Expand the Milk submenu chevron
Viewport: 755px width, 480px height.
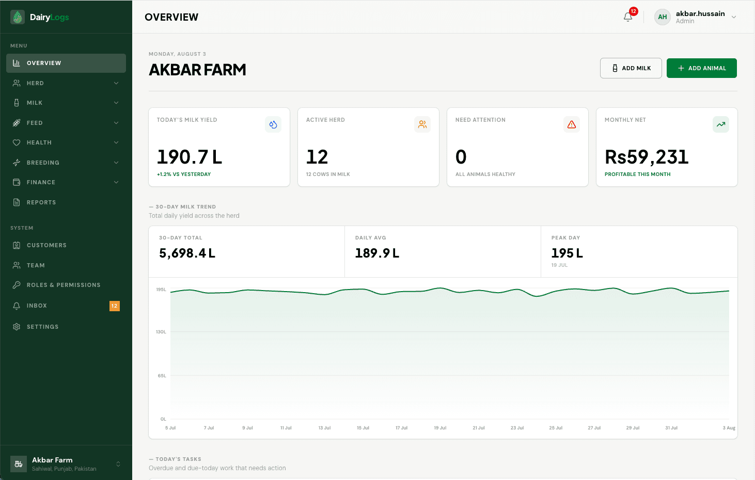click(116, 103)
